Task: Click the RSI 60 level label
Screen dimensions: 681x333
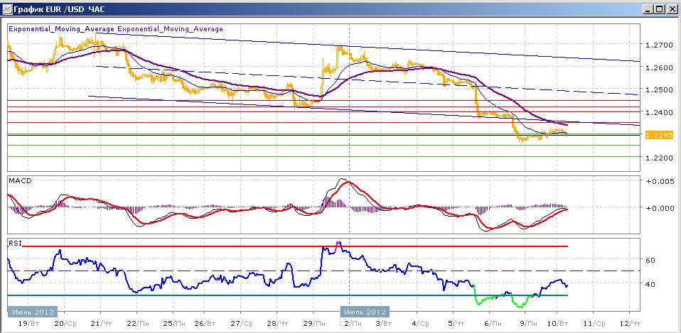Action: point(651,260)
